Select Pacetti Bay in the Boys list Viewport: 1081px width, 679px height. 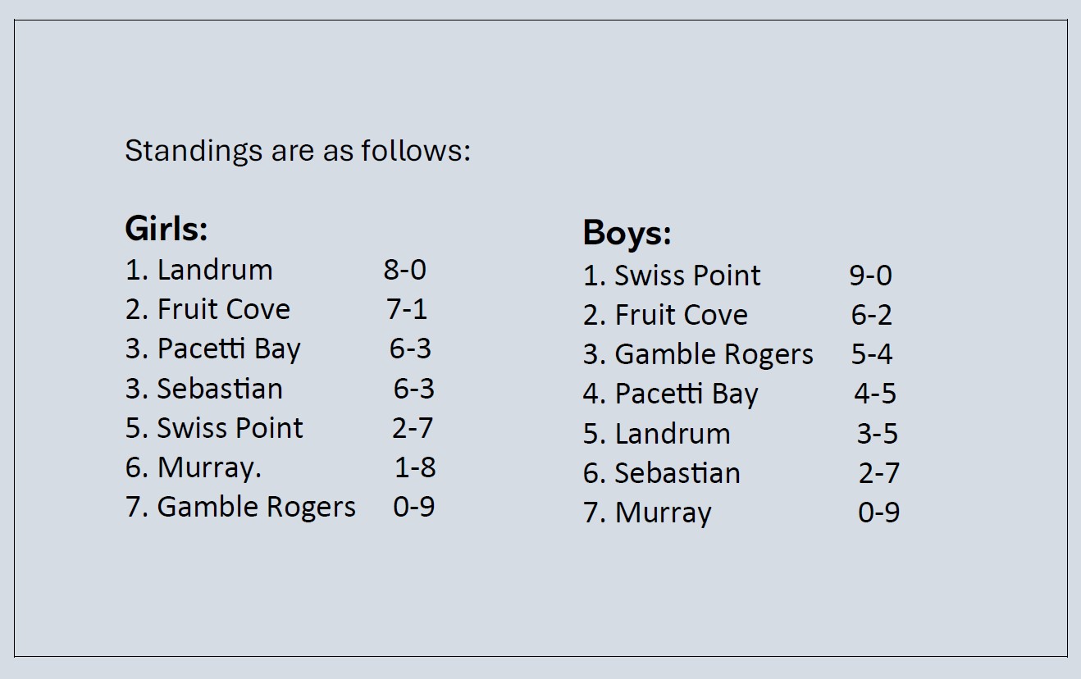tap(686, 394)
